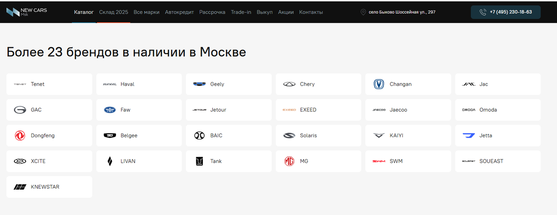The height and width of the screenshot is (215, 557).
Task: Go to Контакты in the navigation
Action: tap(311, 12)
